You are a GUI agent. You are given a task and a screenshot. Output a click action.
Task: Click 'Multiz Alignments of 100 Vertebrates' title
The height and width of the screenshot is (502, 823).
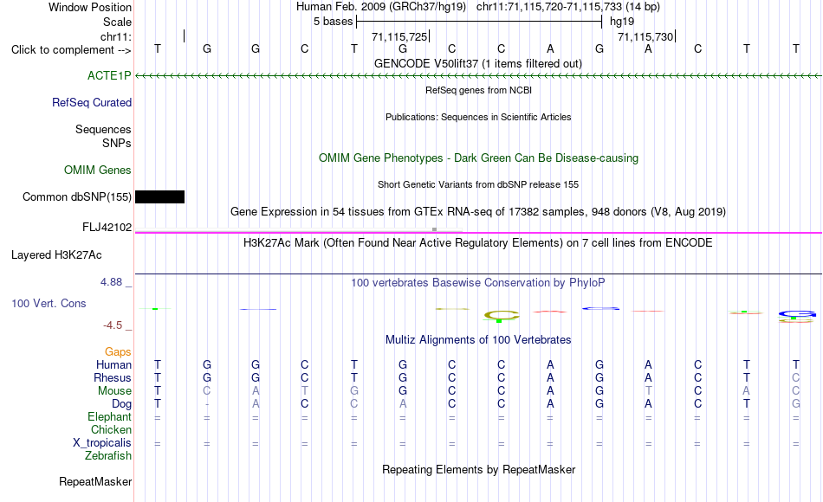pos(478,339)
